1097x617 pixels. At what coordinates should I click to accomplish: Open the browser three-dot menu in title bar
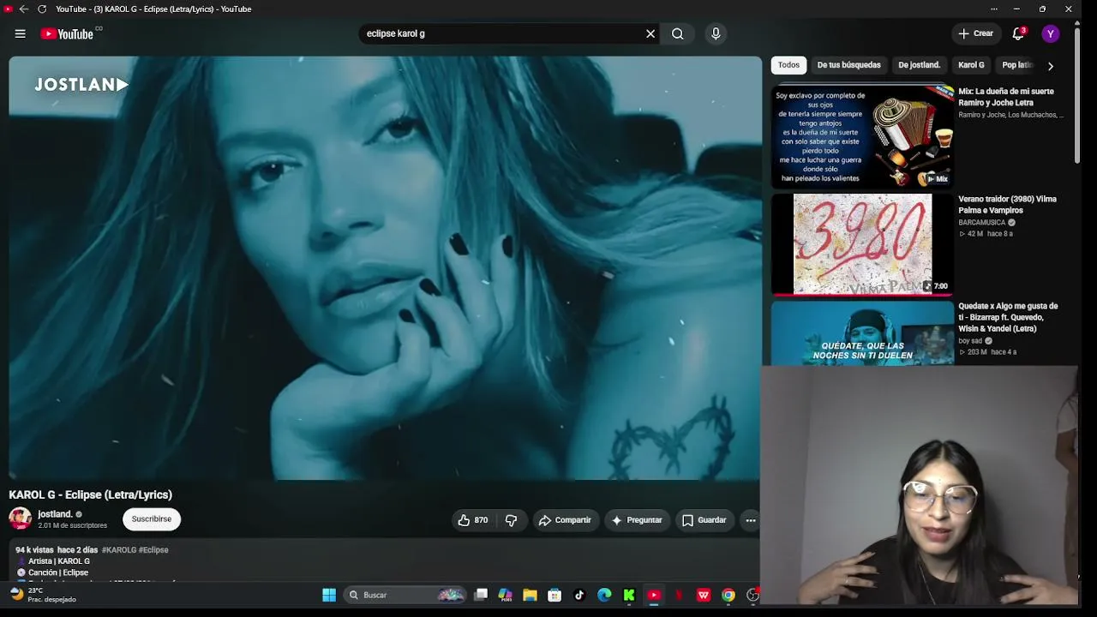pos(994,9)
